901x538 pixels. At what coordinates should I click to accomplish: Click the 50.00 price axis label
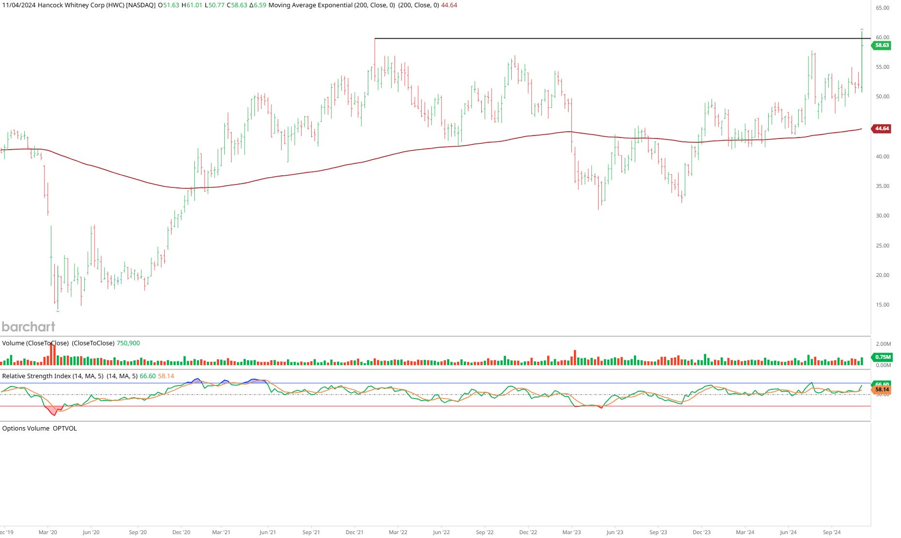pos(883,97)
